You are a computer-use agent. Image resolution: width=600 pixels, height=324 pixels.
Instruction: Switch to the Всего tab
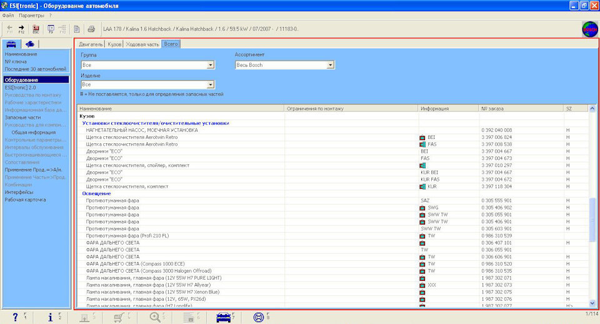[x=171, y=44]
